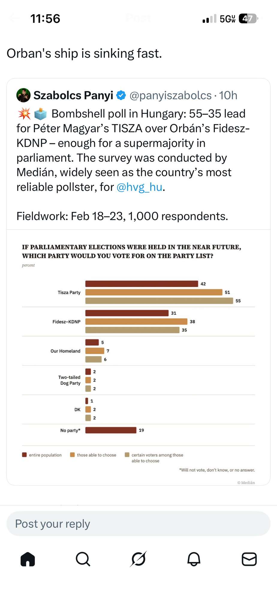Tap the orange 'those able to choose' swatch

tap(72, 455)
